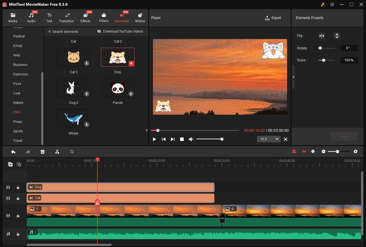Viewport: 366px width, 247px height.
Task: Select the Cat clip on the timeline
Action: pyautogui.click(x=120, y=198)
